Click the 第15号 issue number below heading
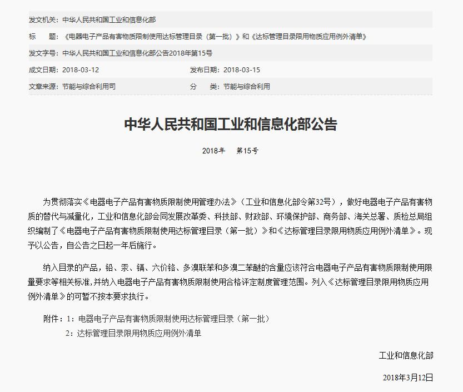The height and width of the screenshot is (392, 463). tap(247, 151)
